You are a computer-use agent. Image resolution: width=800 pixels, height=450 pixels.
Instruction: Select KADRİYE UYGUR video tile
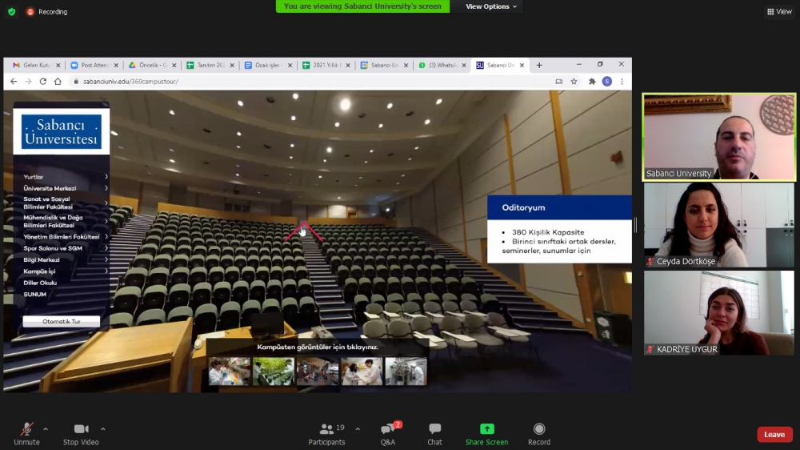click(x=719, y=312)
